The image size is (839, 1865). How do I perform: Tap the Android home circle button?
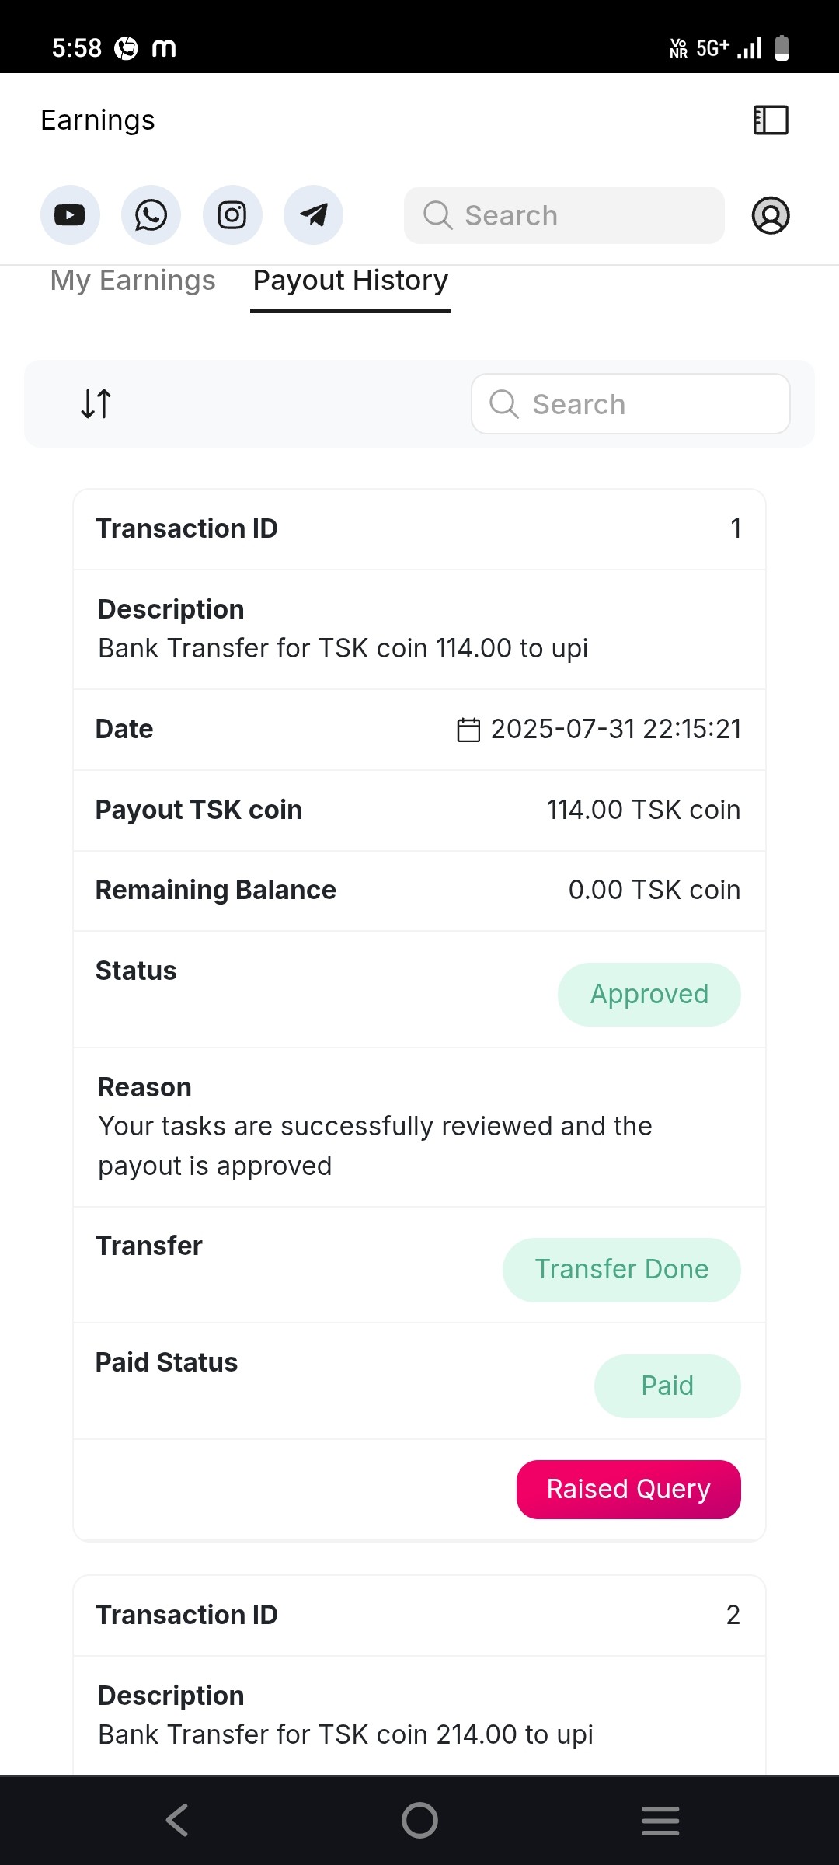point(419,1820)
